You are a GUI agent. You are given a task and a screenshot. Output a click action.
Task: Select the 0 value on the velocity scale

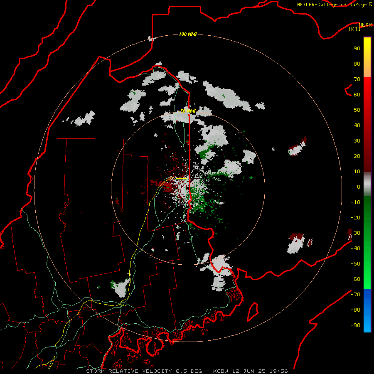tap(359, 187)
